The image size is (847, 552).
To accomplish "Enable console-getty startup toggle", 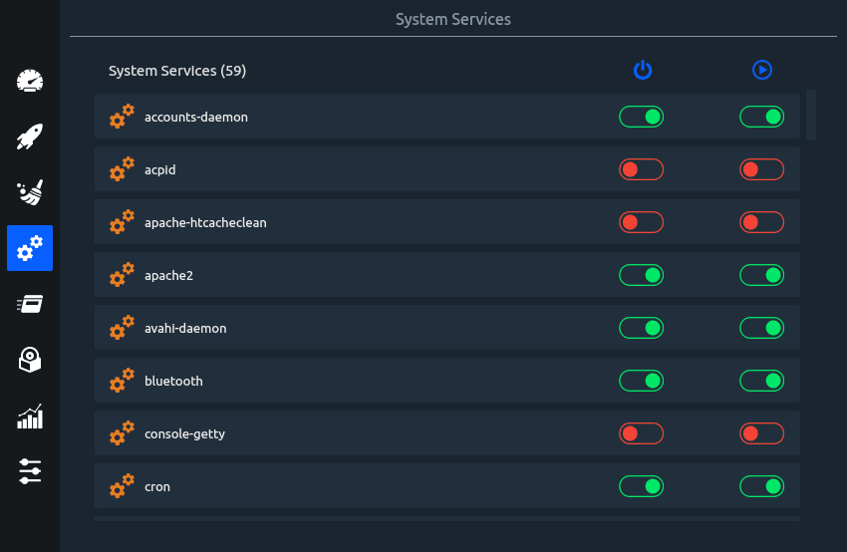I will point(642,434).
